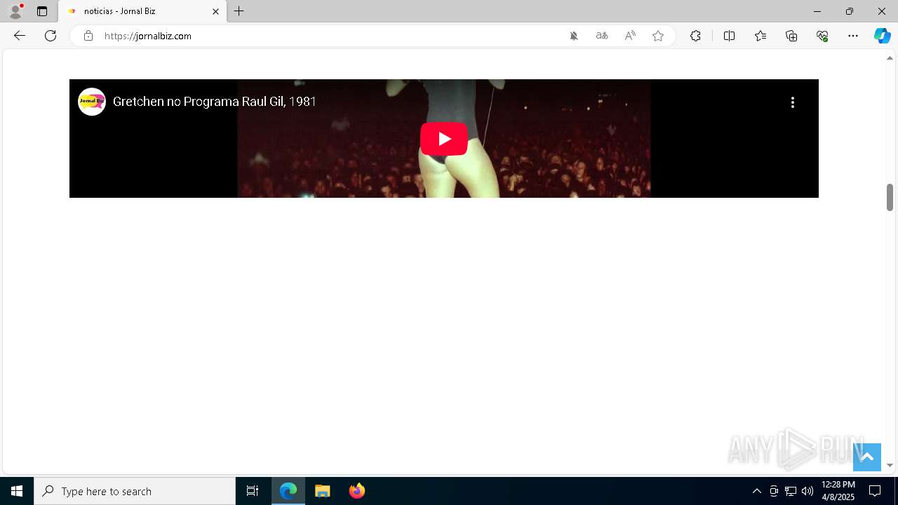
Task: Open Settings and more ellipsis menu
Action: (853, 36)
